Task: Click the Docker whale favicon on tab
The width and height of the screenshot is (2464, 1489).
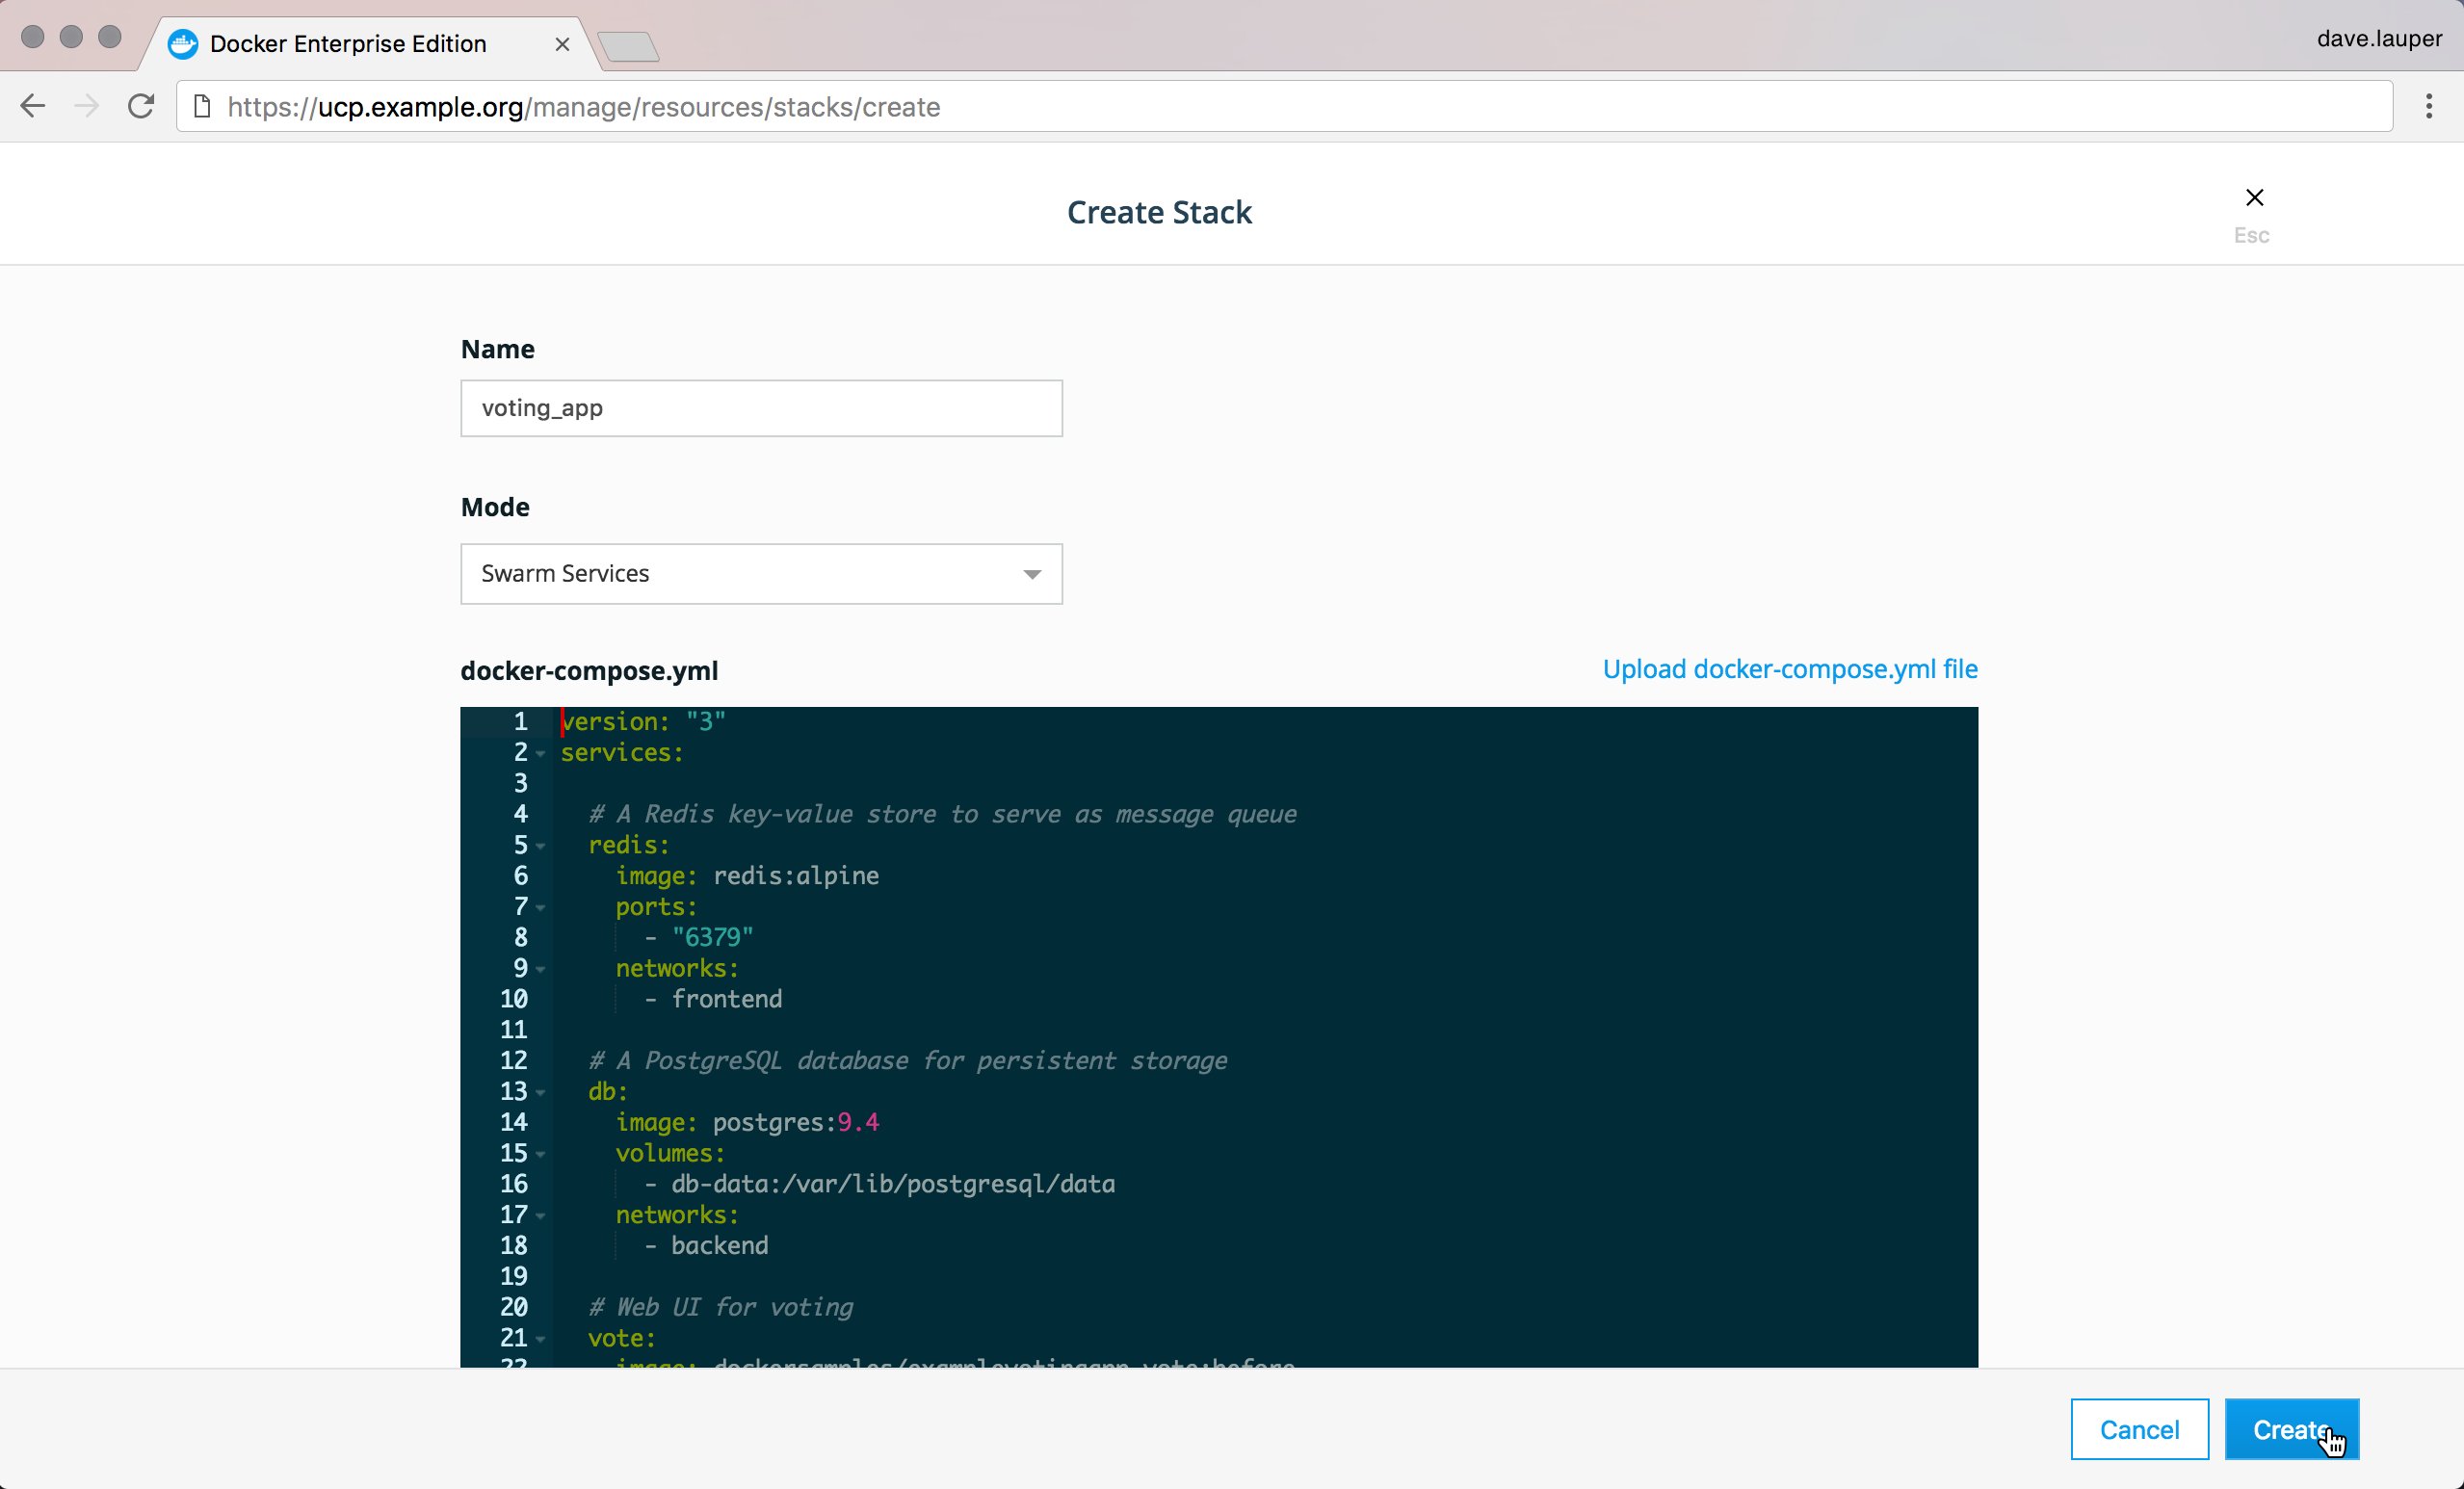Action: 183,44
